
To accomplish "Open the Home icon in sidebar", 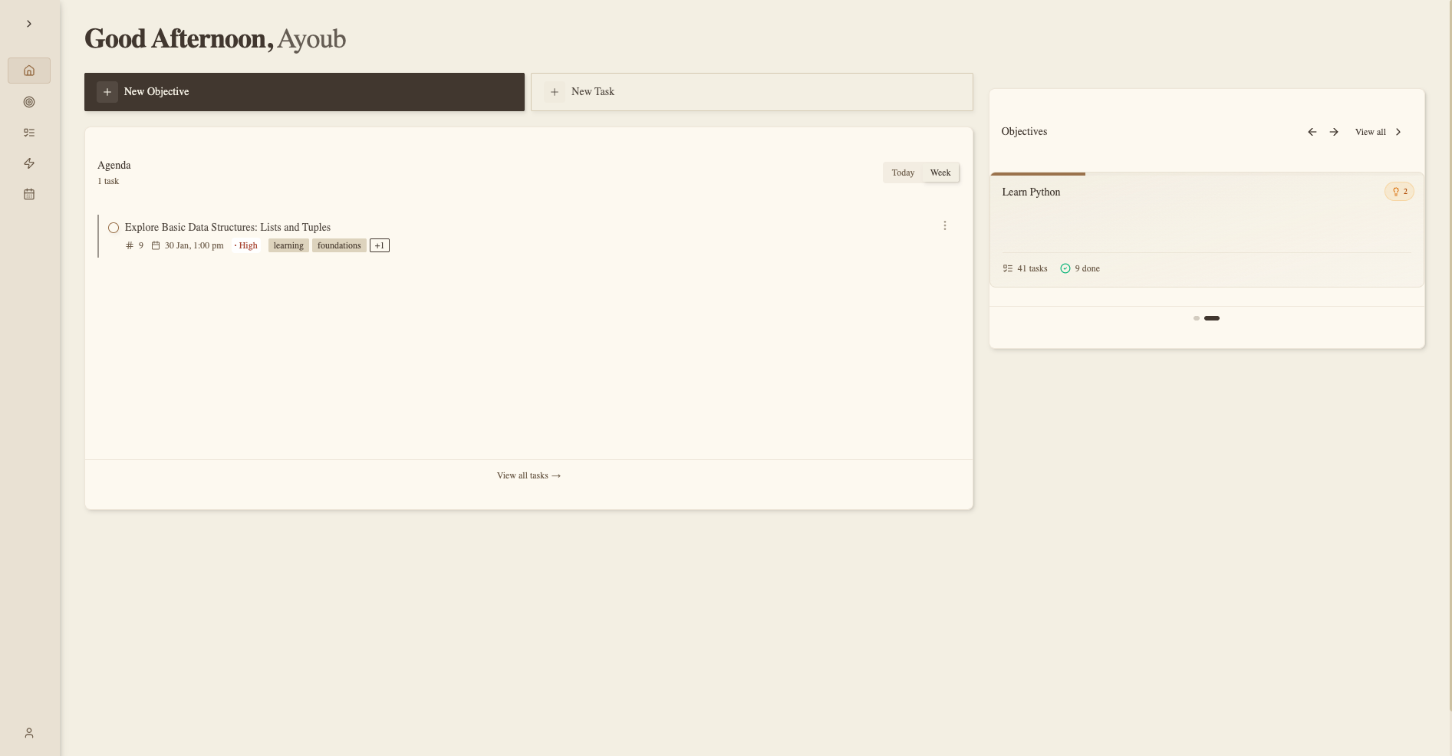I will (x=29, y=71).
